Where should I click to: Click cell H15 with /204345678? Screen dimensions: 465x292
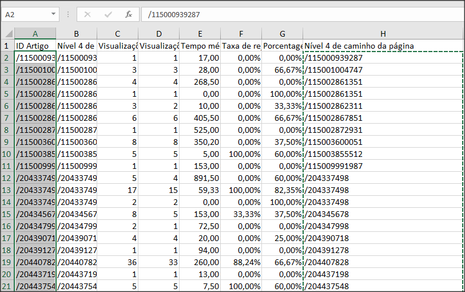pos(383,214)
